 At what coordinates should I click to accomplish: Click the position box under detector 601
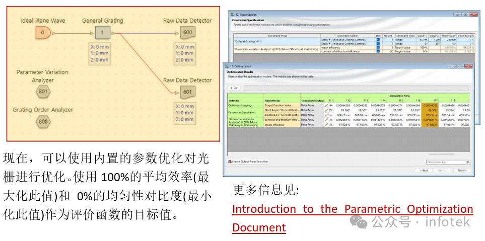(185, 113)
